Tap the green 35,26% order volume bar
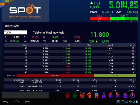This screenshot has width=140, height=105. coord(115,75)
